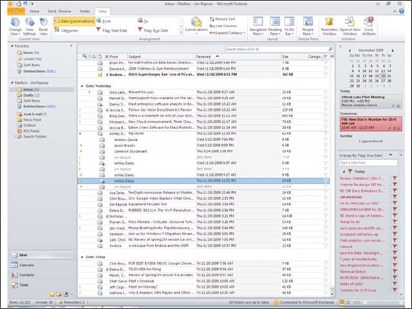412x309 pixels.
Task: Select Date (Conversations) arrangement
Action: point(74,21)
